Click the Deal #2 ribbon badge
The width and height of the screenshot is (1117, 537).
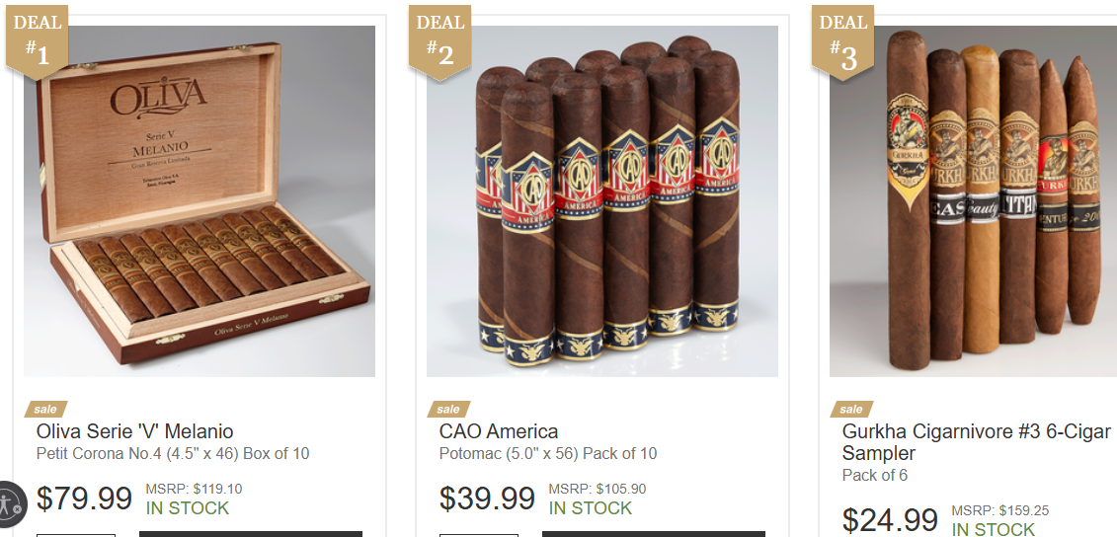click(x=439, y=41)
